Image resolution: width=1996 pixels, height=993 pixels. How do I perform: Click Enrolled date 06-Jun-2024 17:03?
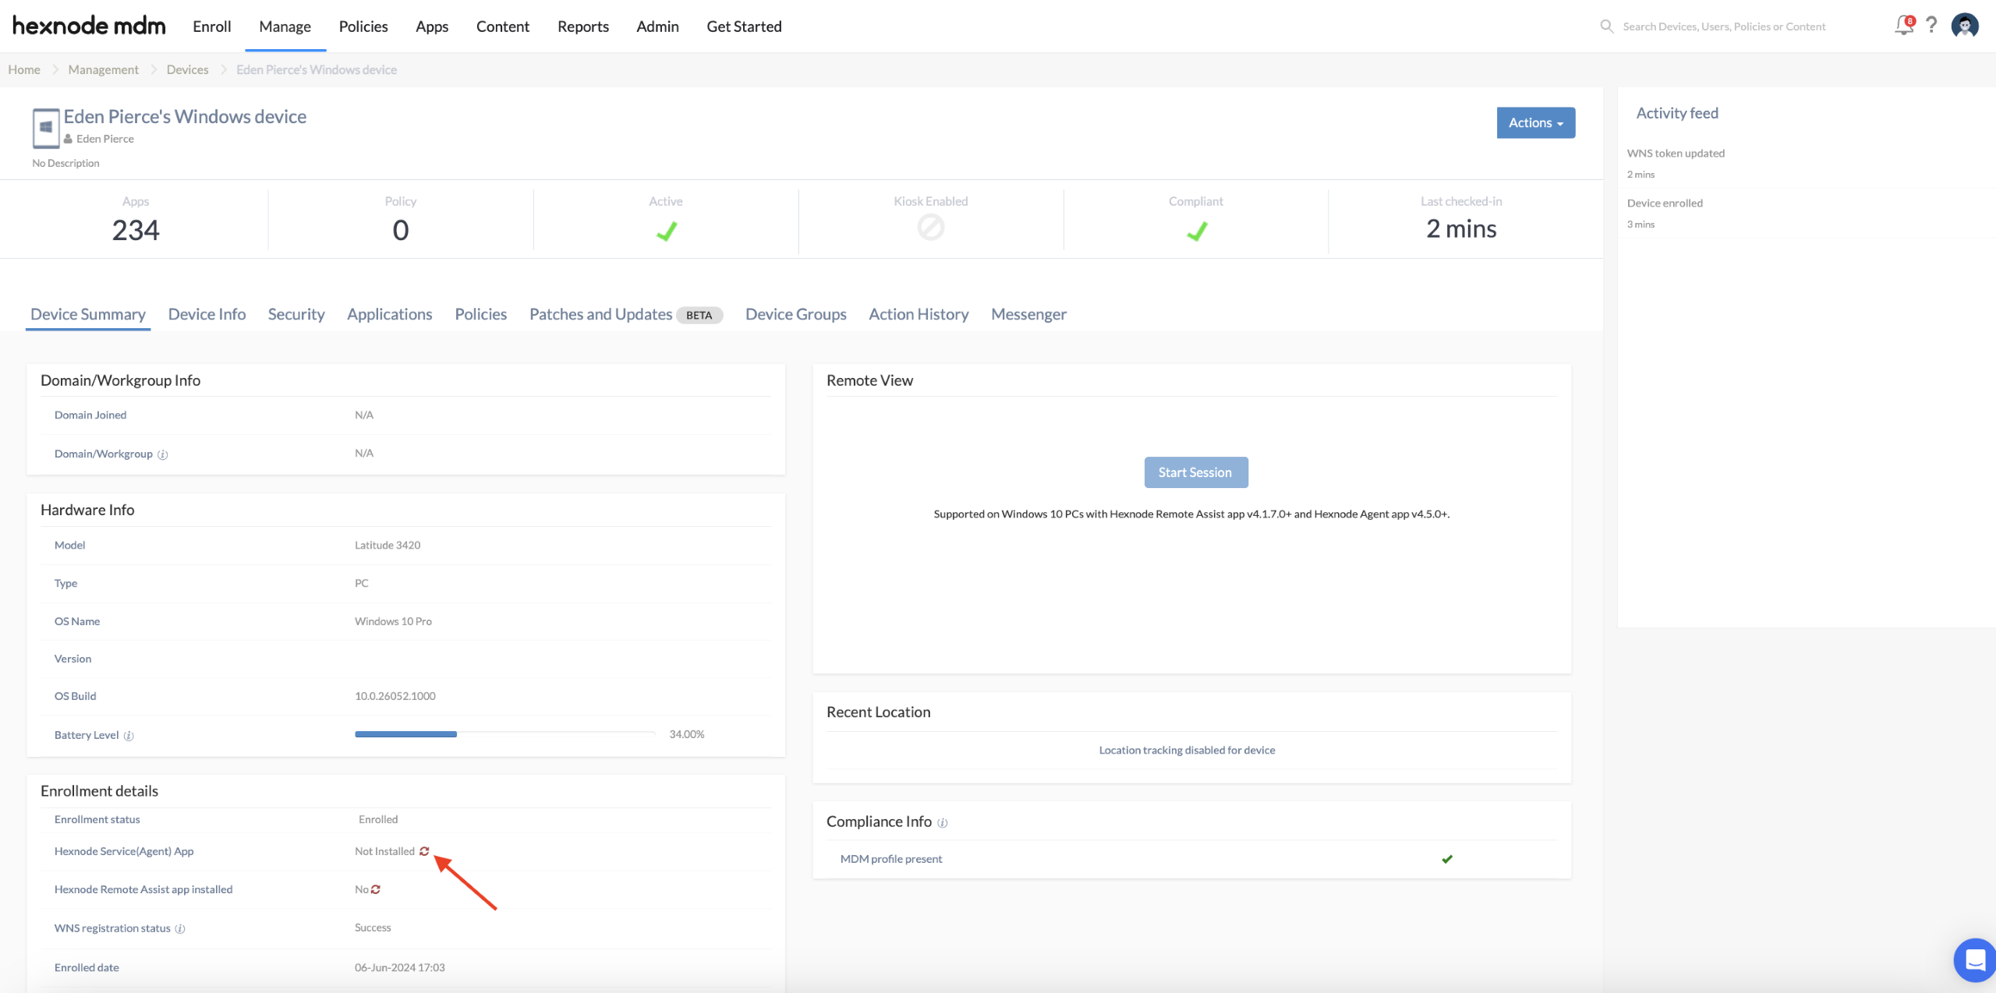(x=400, y=967)
